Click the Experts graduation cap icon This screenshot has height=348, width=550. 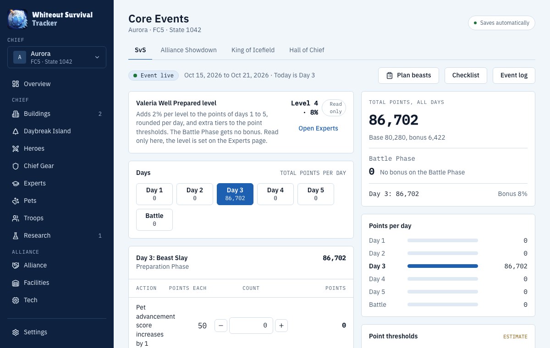(16, 183)
